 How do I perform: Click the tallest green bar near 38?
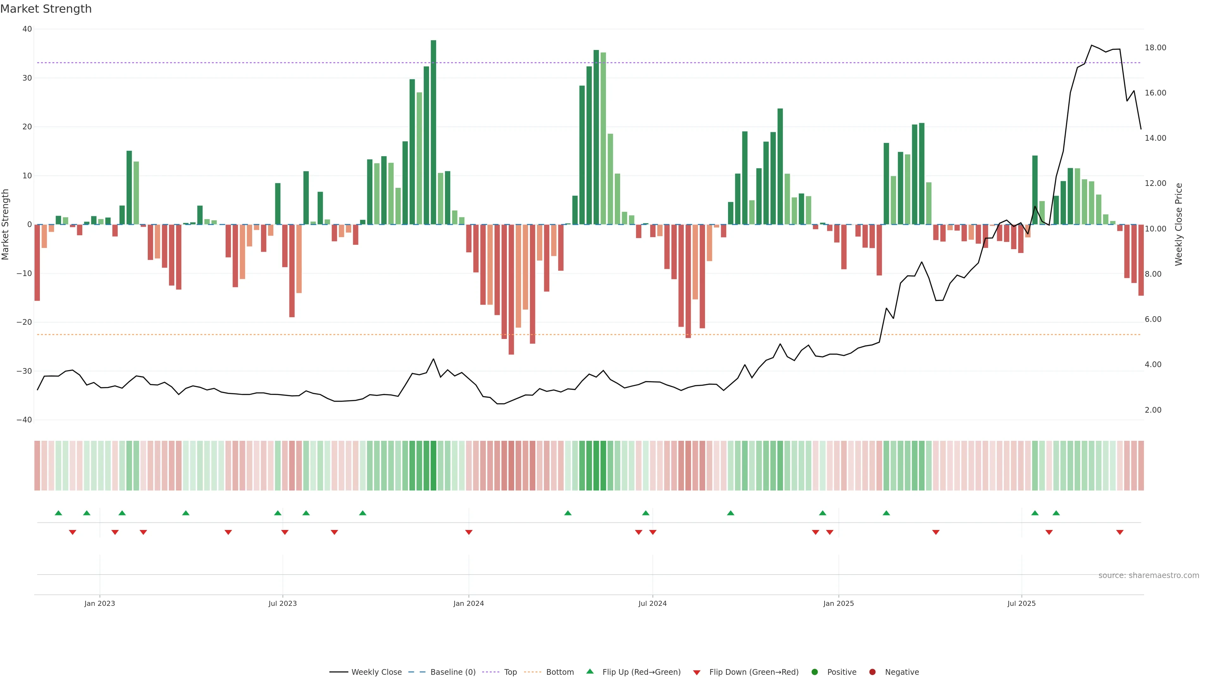point(433,132)
